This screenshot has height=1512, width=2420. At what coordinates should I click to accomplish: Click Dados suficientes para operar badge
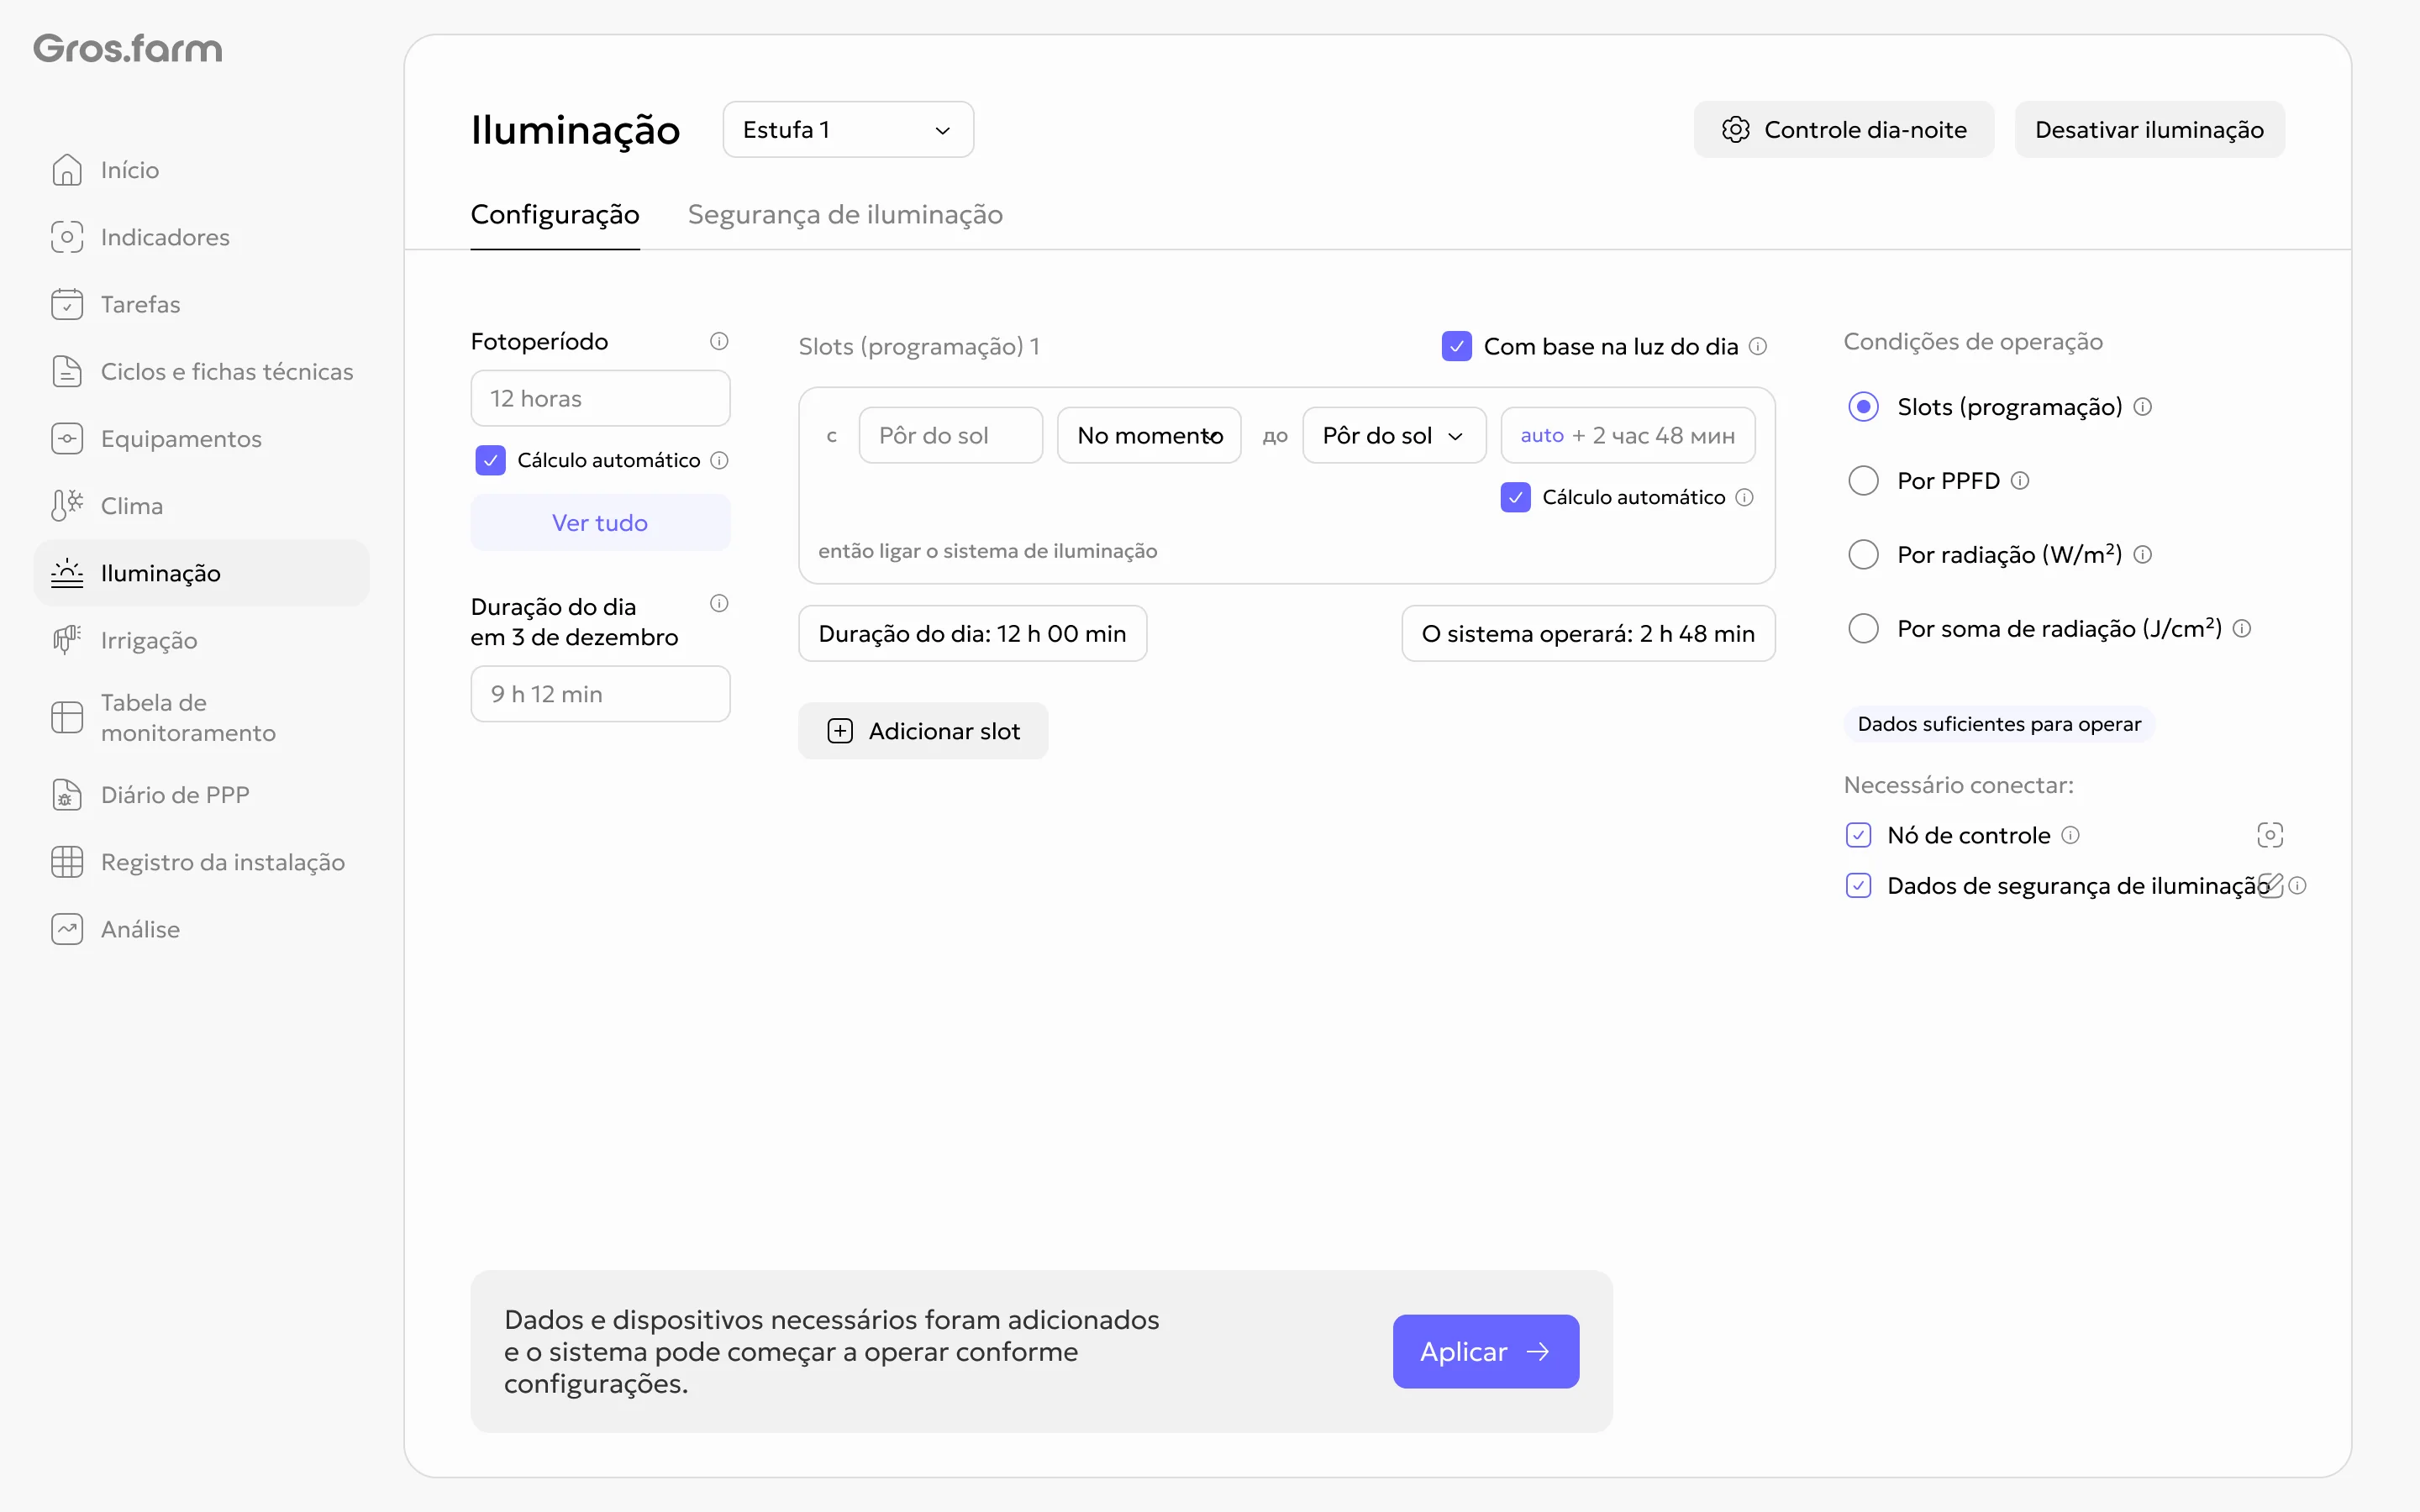point(1999,724)
